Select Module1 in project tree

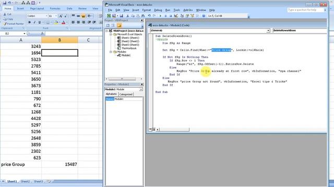(126, 56)
